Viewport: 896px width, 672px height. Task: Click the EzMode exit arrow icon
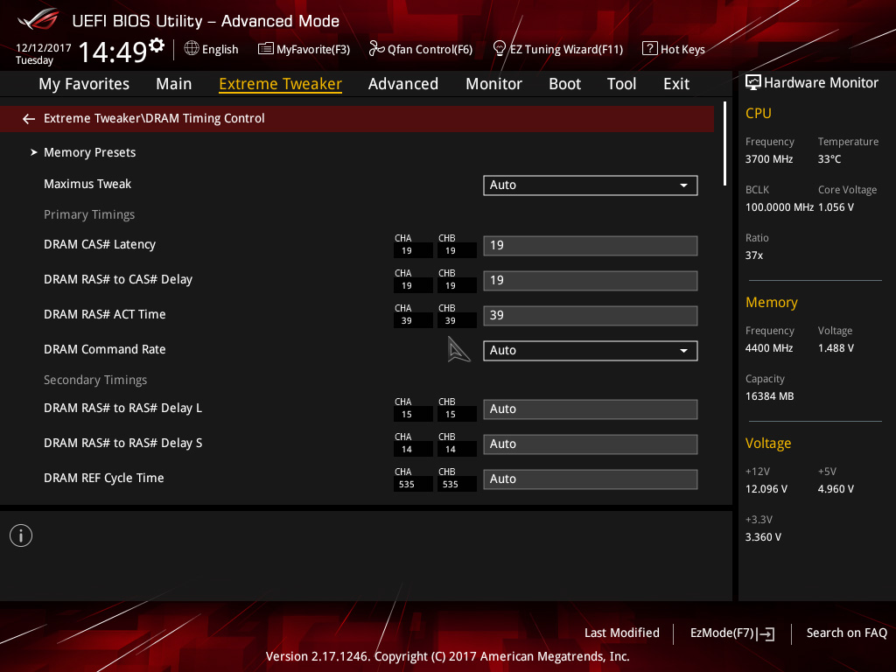click(766, 633)
